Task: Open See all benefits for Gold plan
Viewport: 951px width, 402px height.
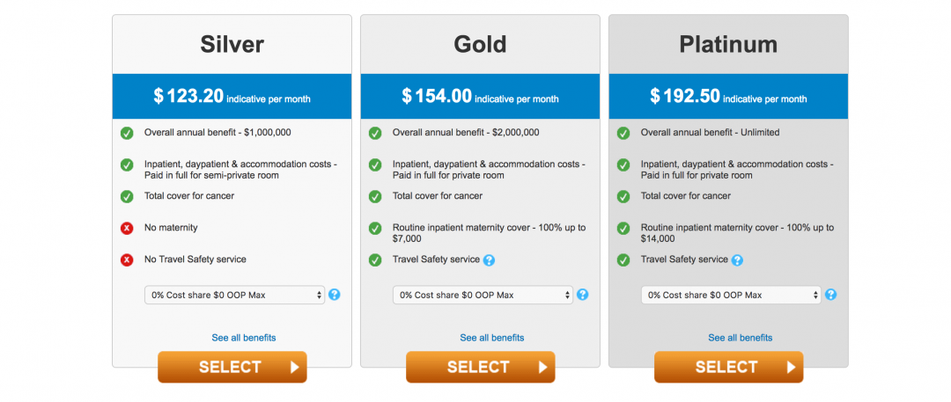Action: (492, 338)
